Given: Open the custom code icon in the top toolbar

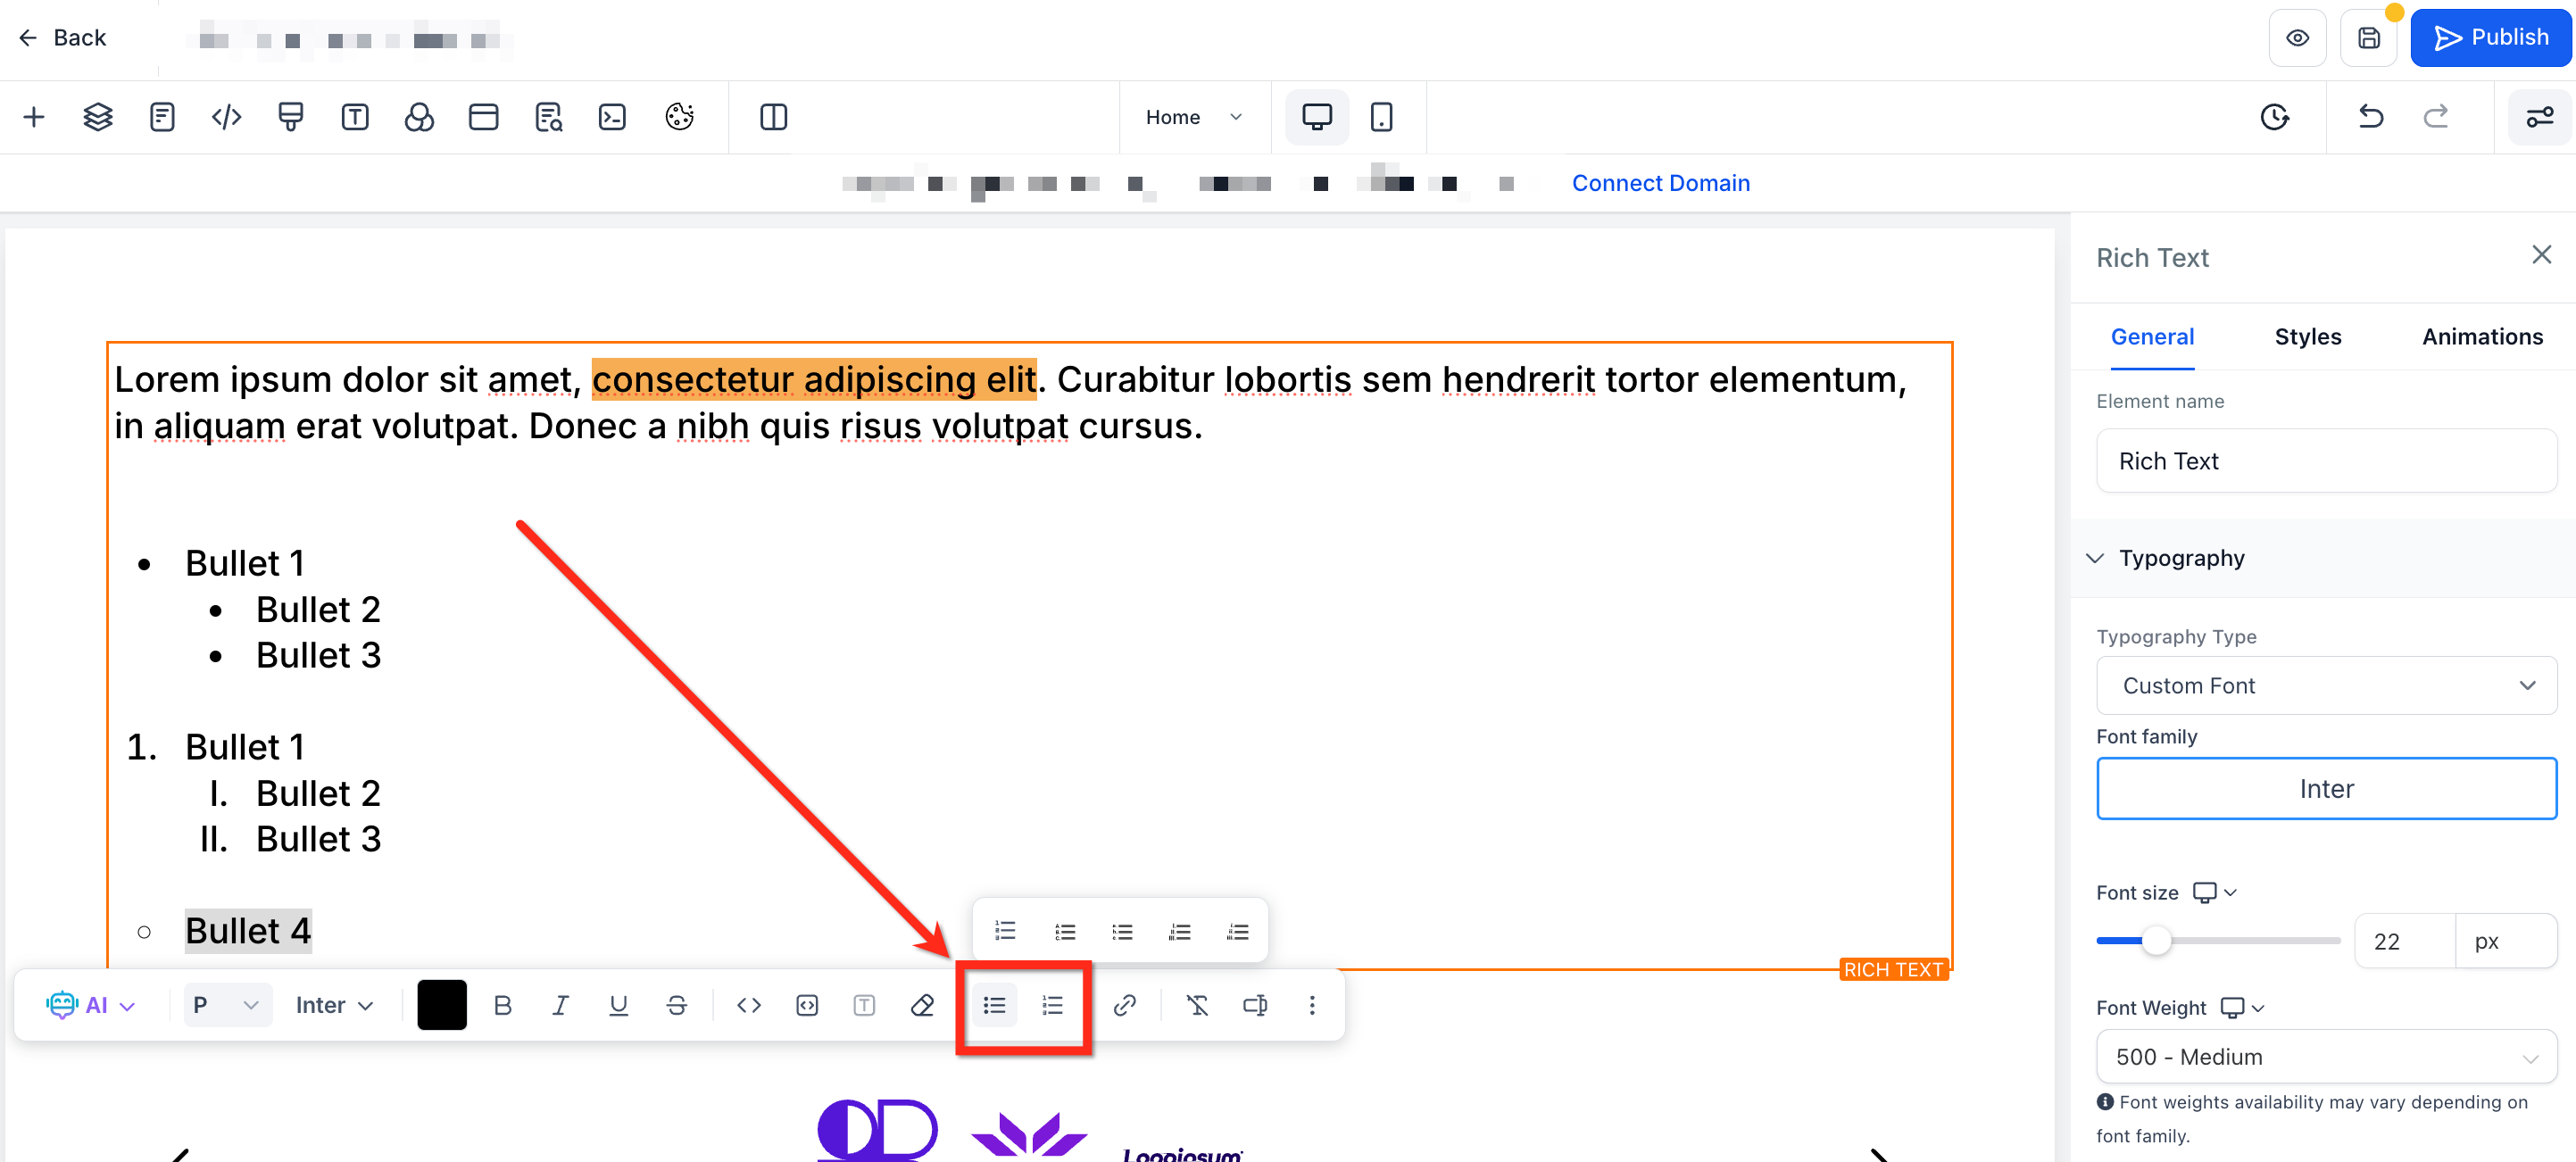Looking at the screenshot, I should coord(227,117).
